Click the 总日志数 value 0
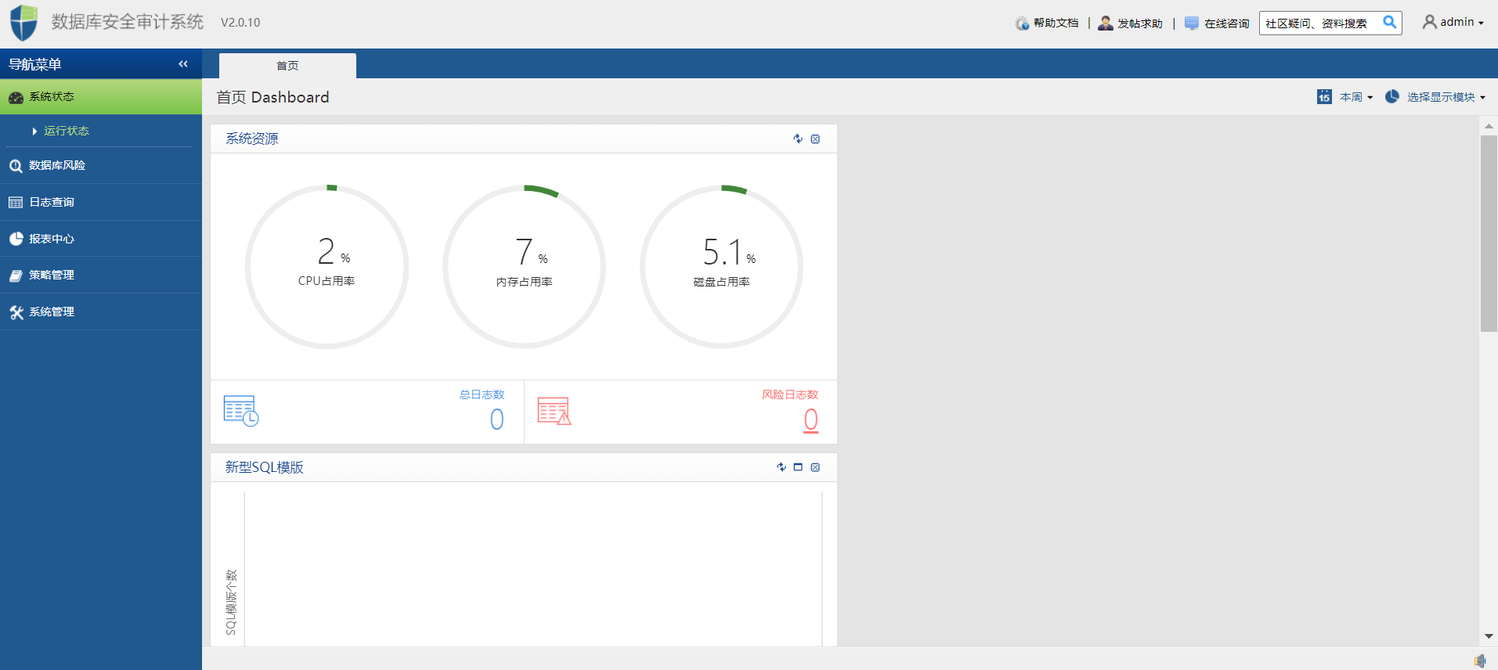 point(496,420)
